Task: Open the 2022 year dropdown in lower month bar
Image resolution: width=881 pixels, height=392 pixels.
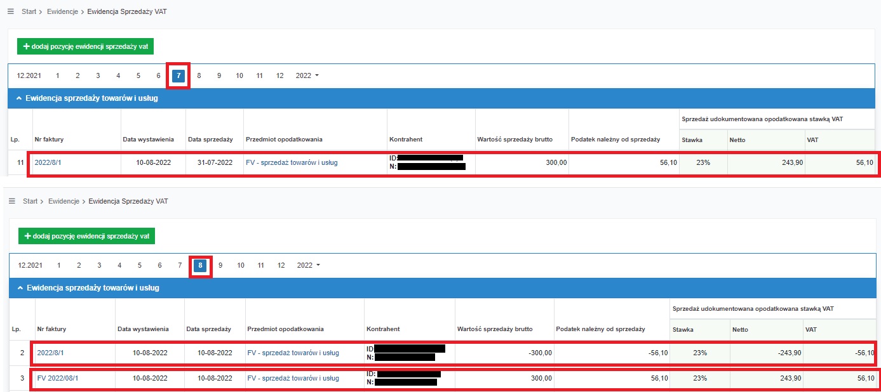Action: coord(309,265)
